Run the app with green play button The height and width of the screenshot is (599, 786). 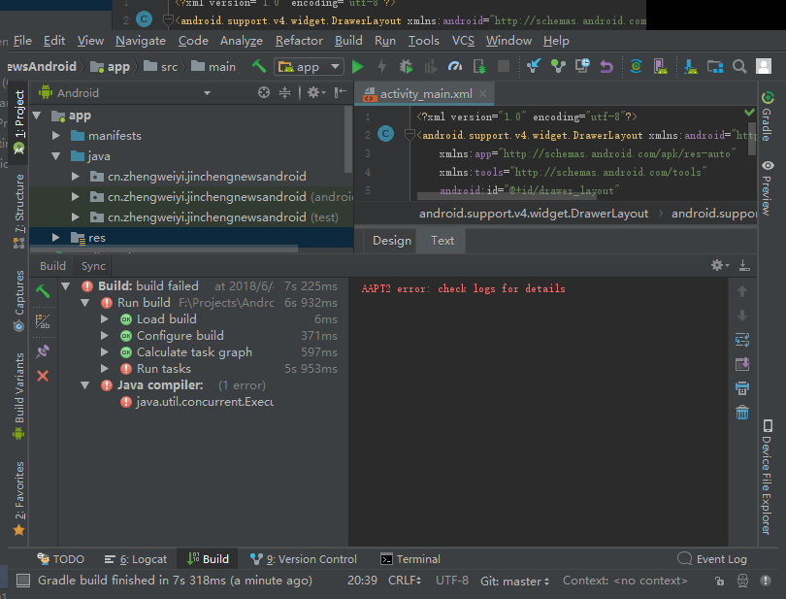(x=357, y=67)
